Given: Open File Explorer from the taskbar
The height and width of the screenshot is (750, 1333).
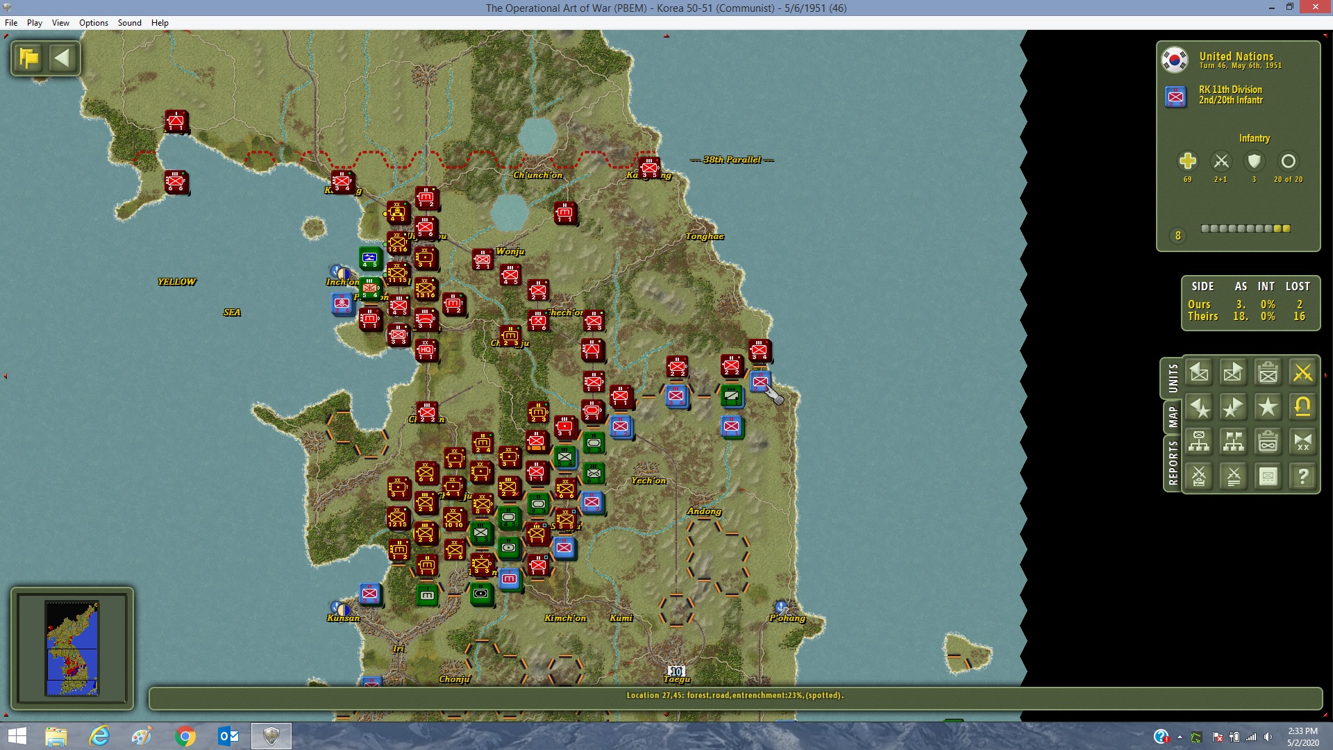Looking at the screenshot, I should coord(56,736).
